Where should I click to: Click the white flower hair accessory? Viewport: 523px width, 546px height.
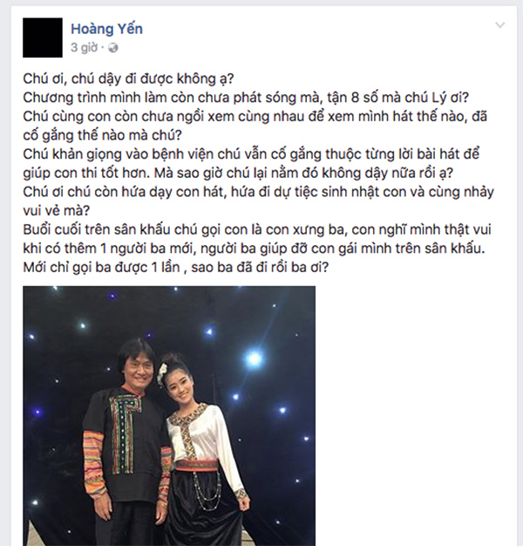162,372
